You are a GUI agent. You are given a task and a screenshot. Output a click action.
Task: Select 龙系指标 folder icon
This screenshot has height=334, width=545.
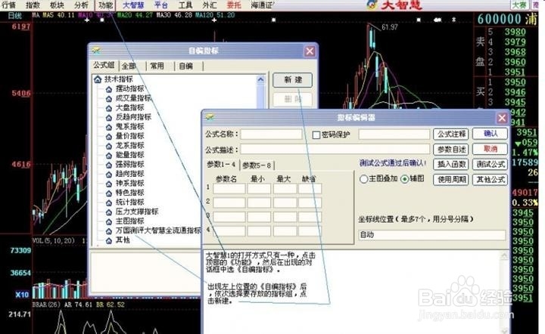click(109, 146)
